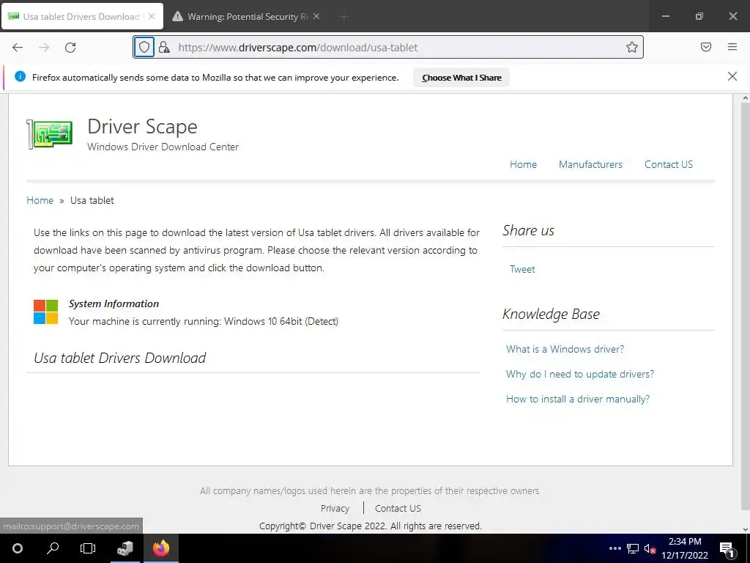Open 'What is a Windows driver?' article

565,349
